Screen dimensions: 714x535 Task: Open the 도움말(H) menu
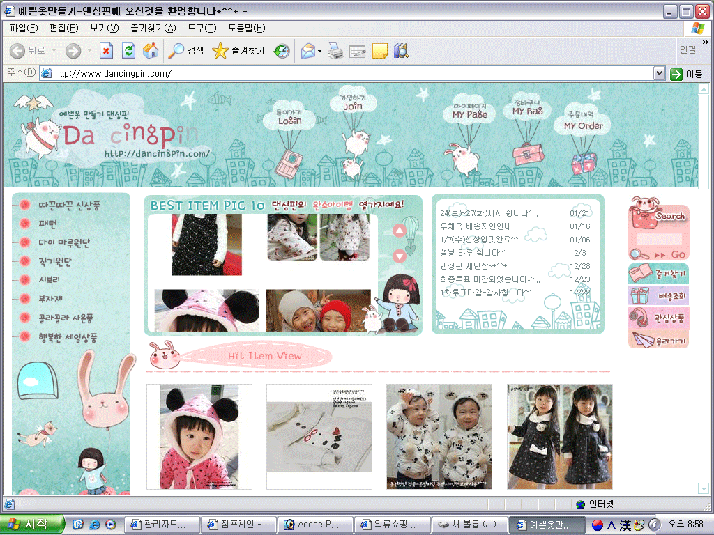[x=247, y=28]
